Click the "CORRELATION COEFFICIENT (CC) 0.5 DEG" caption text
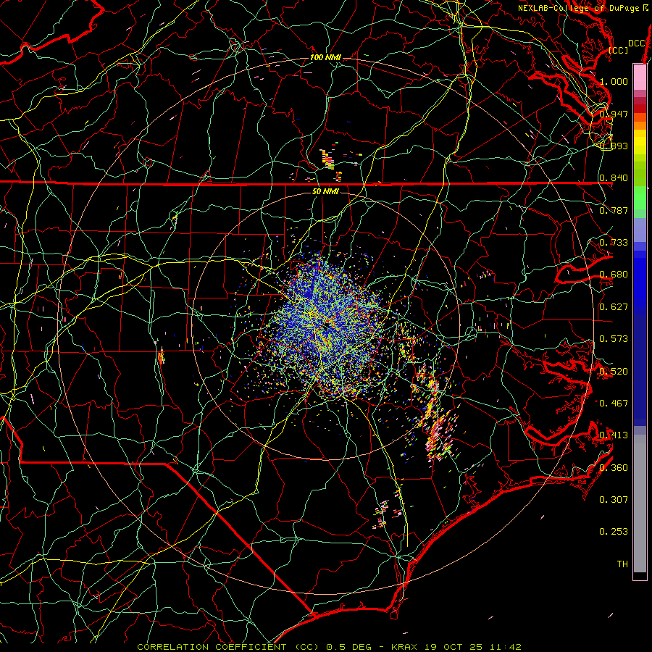 pos(255,647)
